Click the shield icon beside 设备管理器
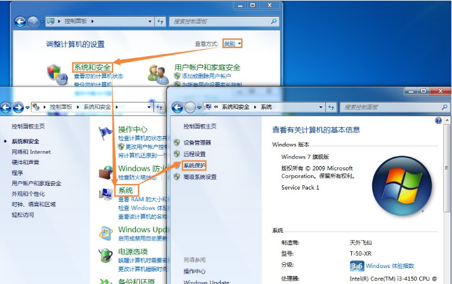 [177, 143]
